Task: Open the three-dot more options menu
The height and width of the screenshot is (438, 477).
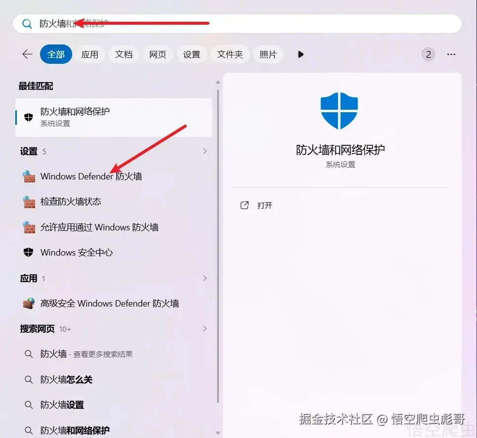Action: [x=451, y=54]
